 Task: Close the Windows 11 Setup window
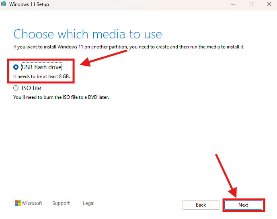click(269, 4)
